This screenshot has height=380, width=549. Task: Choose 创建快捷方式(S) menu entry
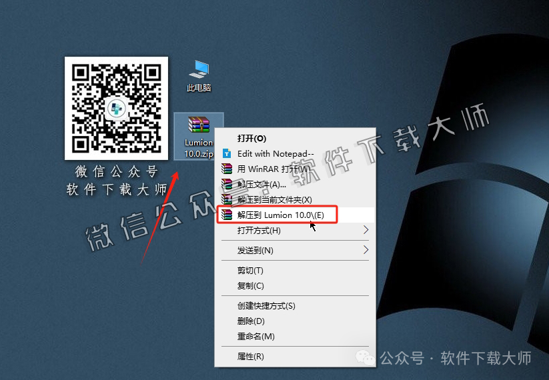295,306
